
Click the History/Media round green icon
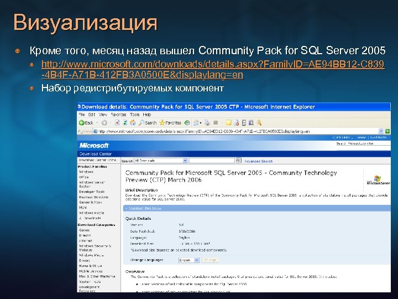tap(187, 123)
